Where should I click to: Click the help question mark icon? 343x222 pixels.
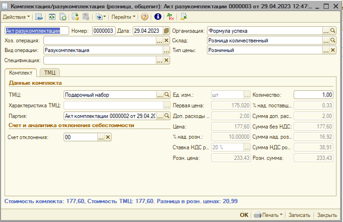click(145, 17)
